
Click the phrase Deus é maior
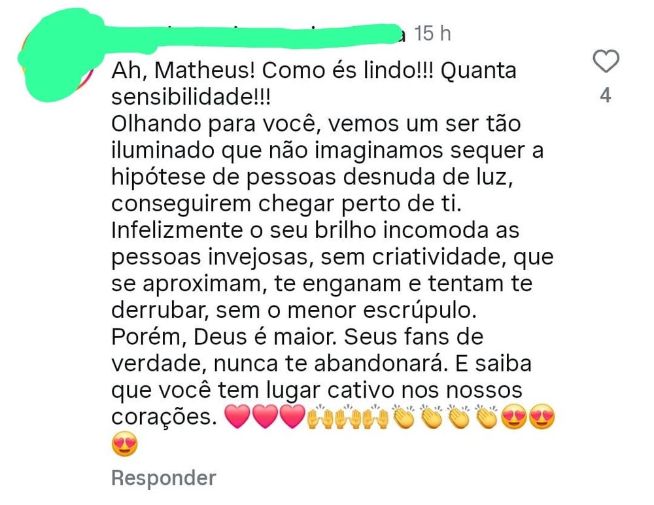click(265, 337)
